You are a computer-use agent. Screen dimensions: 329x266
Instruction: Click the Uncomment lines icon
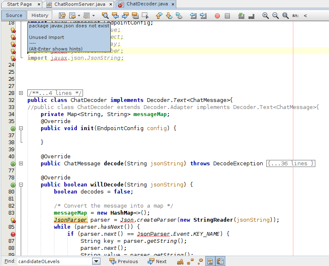[x=251, y=15]
